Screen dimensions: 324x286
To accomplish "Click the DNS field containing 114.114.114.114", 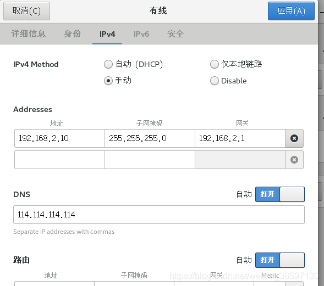I will coord(159,215).
